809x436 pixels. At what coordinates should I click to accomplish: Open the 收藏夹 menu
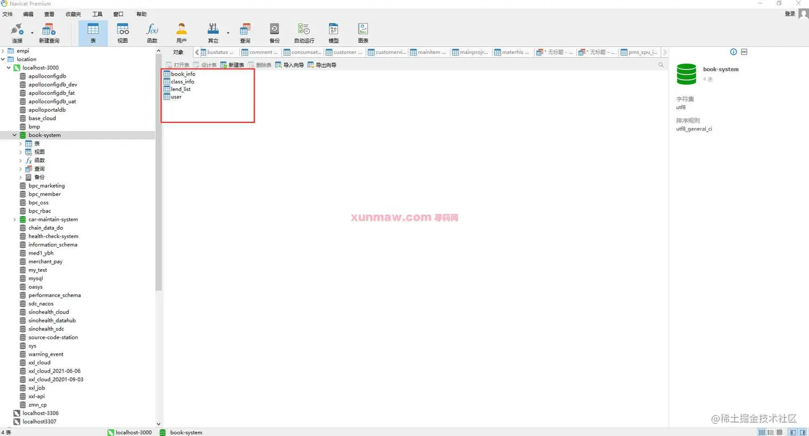(73, 14)
